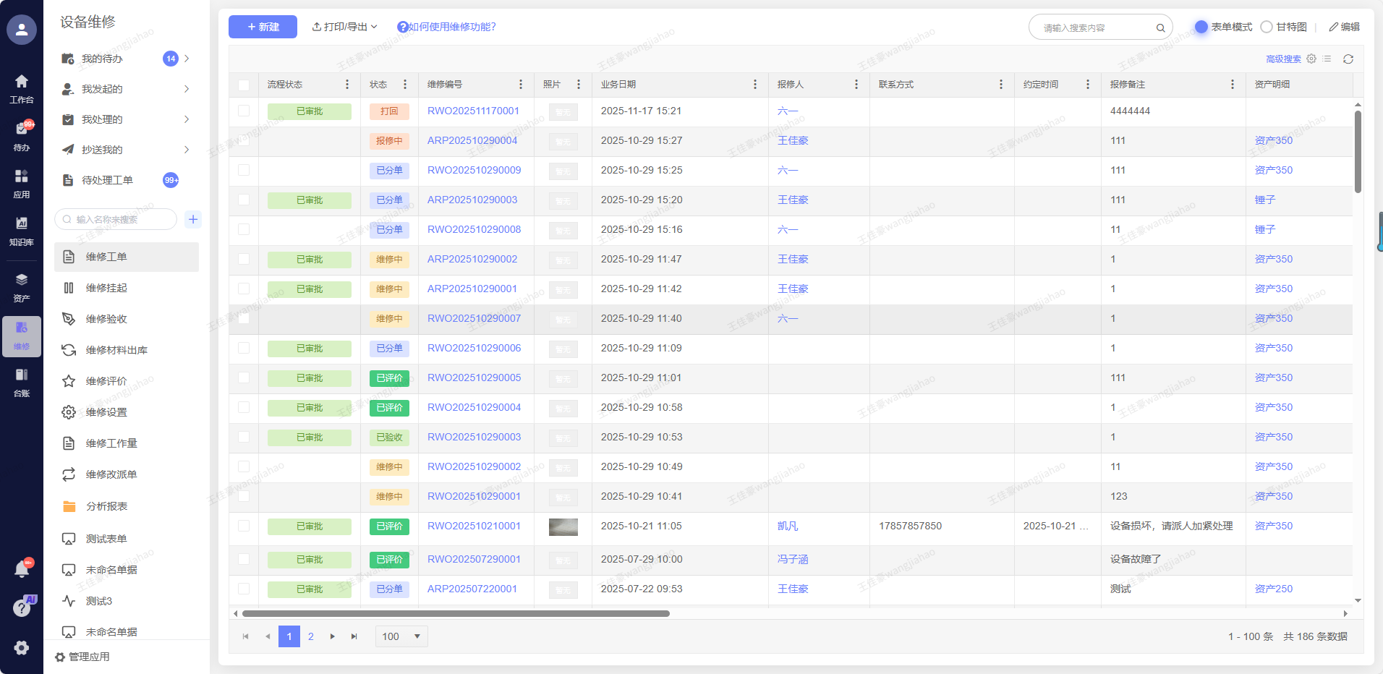Click the 新建 button
The height and width of the screenshot is (674, 1383).
pyautogui.click(x=263, y=27)
